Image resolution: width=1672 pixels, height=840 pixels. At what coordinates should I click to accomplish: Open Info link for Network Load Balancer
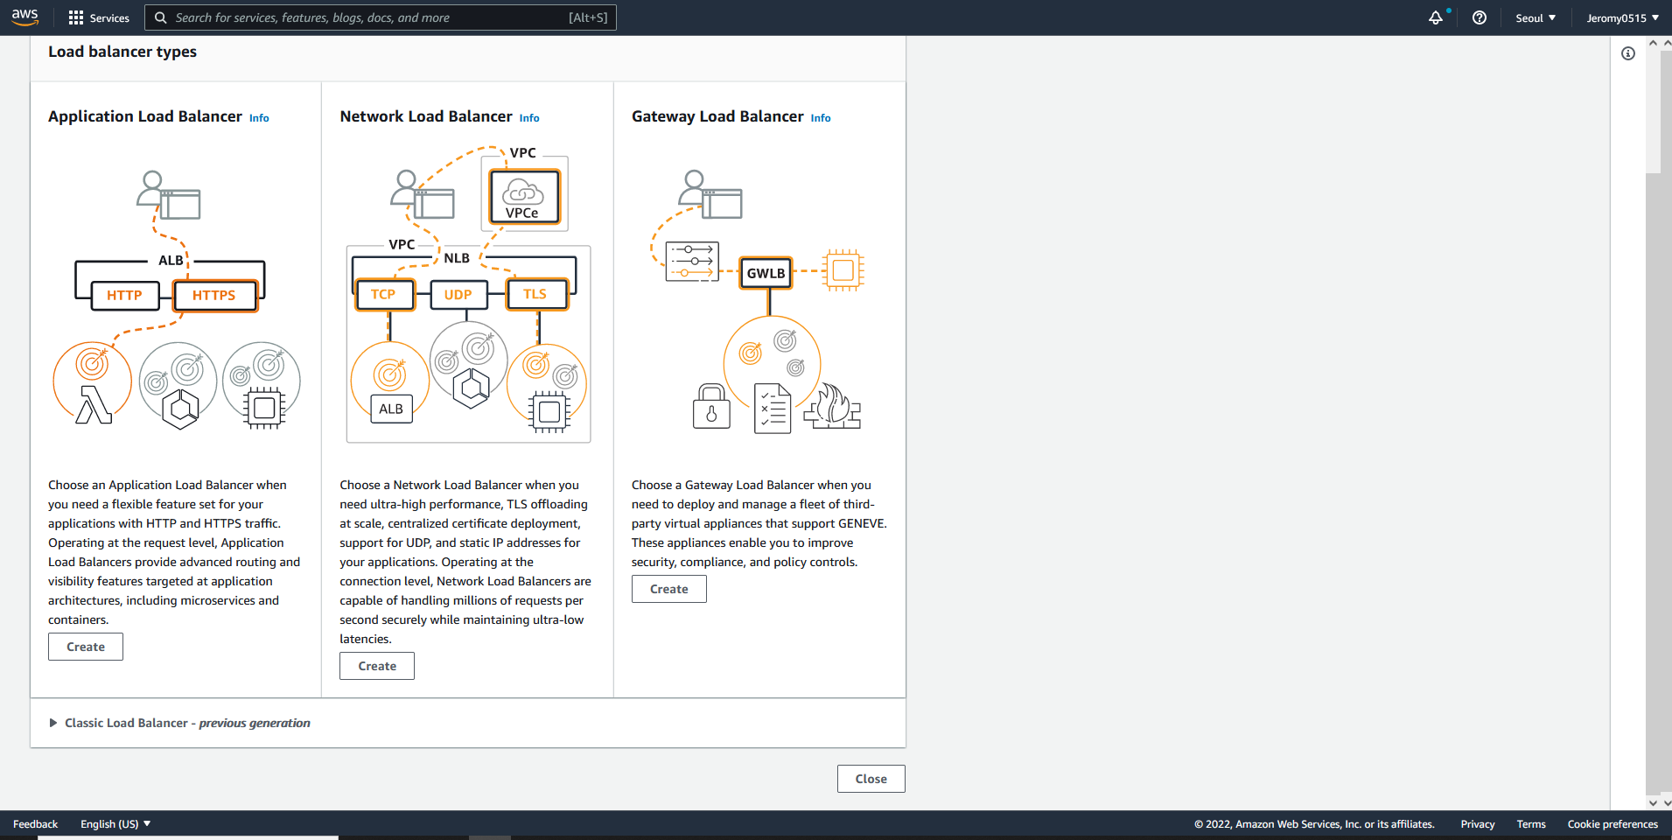tap(529, 118)
